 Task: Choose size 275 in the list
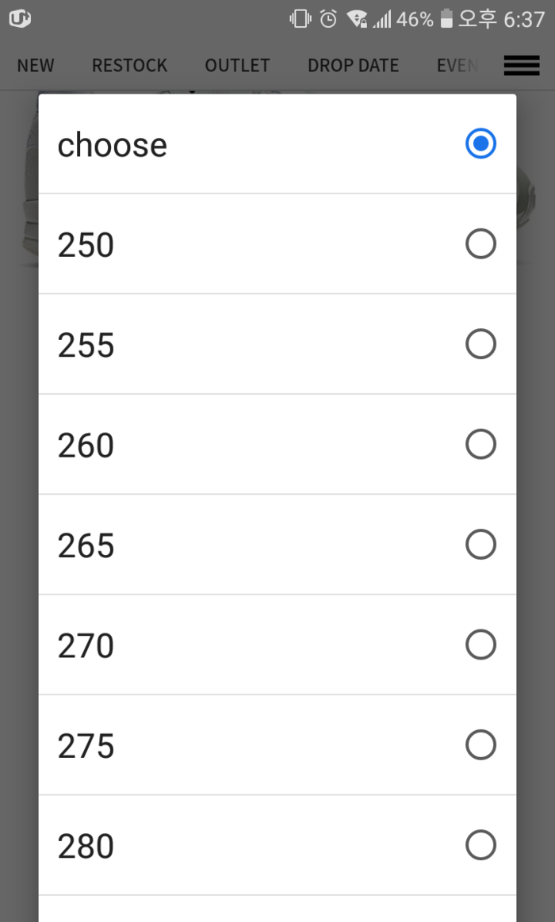480,745
